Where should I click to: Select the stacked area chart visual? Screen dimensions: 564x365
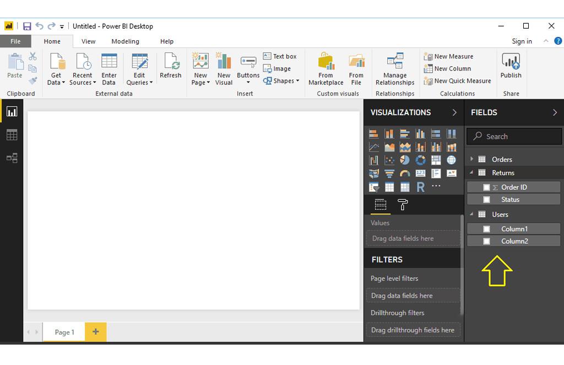tap(405, 147)
